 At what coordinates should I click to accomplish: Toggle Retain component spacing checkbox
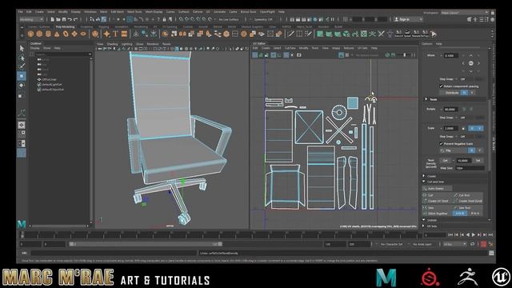coord(441,86)
